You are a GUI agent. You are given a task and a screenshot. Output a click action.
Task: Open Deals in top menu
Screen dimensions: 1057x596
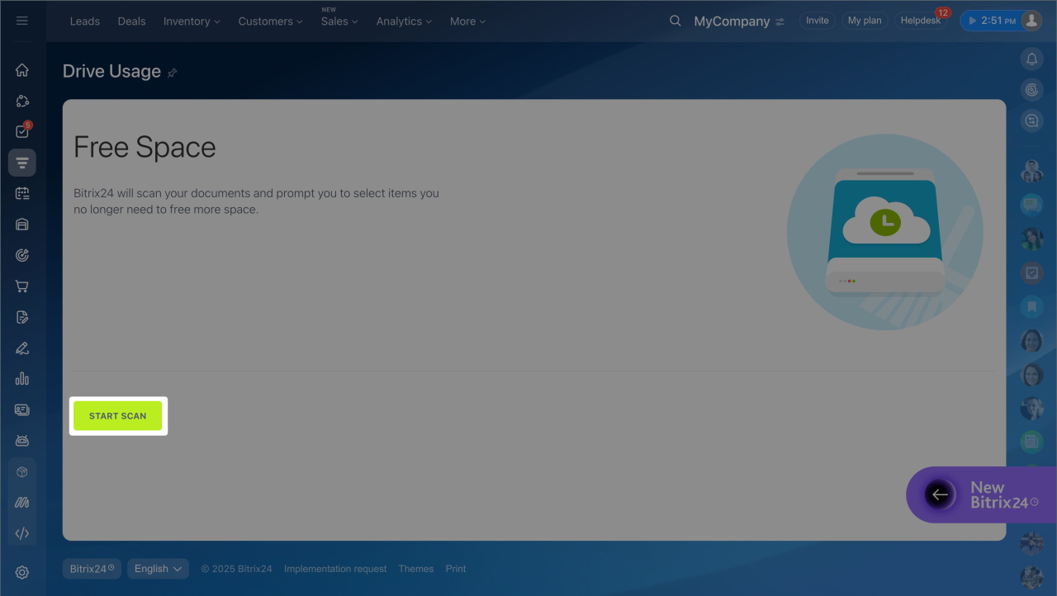click(131, 21)
